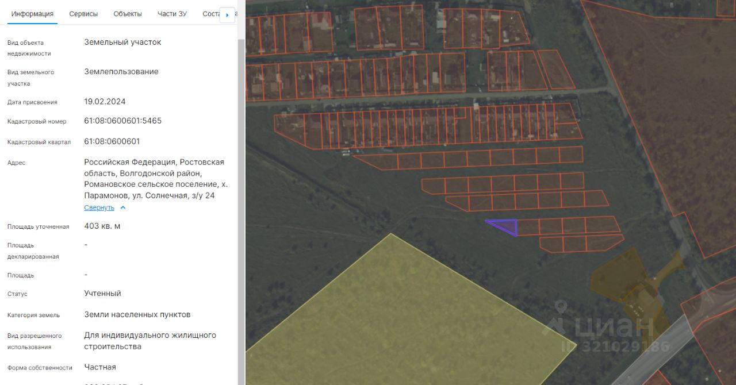
Task: Select the area value 403 кв. м
Action: coord(102,226)
